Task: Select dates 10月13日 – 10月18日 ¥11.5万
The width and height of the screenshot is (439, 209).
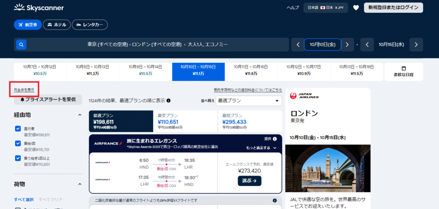Action: point(357,72)
